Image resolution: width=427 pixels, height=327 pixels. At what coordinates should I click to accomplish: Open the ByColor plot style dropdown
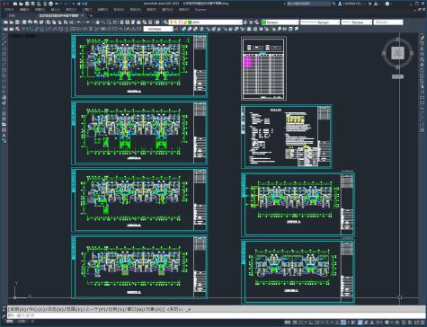click(388, 22)
